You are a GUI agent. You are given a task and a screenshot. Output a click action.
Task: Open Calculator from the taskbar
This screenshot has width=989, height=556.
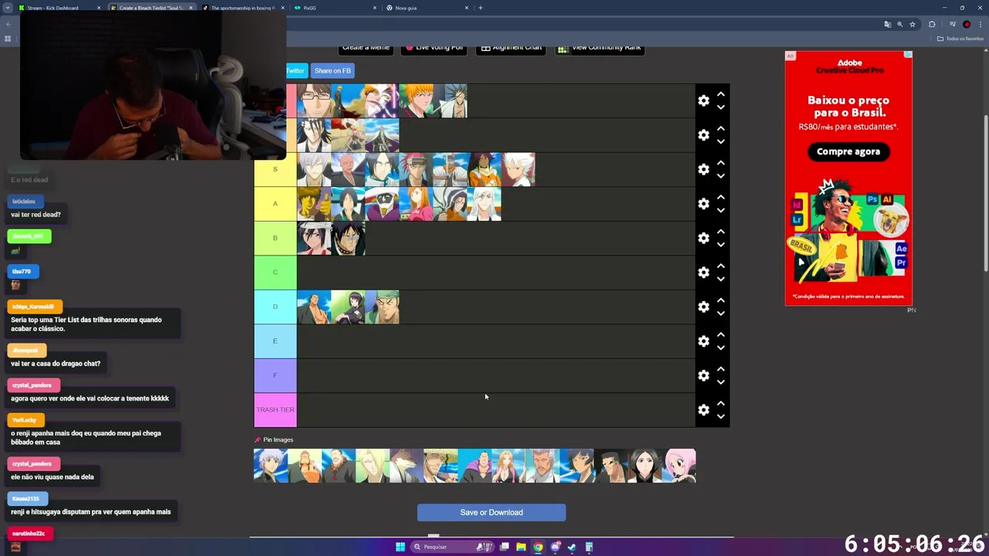point(589,547)
